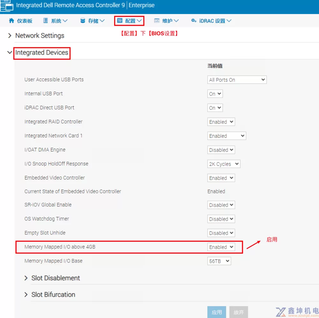The image size is (319, 318).
Task: Expand the Slot Disablement section
Action: pos(26,278)
